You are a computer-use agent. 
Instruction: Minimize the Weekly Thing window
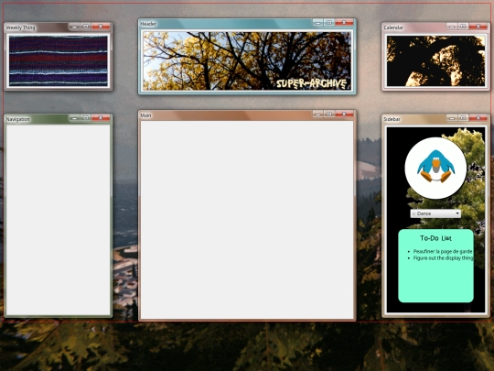coord(74,27)
